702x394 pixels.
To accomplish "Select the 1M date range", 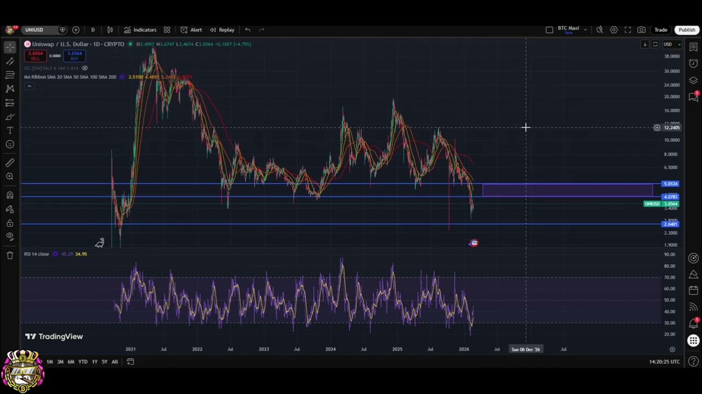I will pos(49,362).
